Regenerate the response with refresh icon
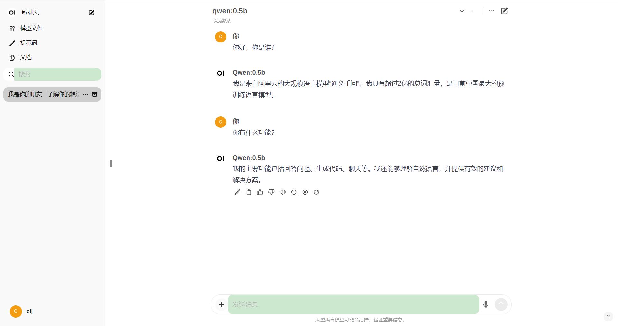Viewport: 618px width, 326px height. tap(316, 192)
